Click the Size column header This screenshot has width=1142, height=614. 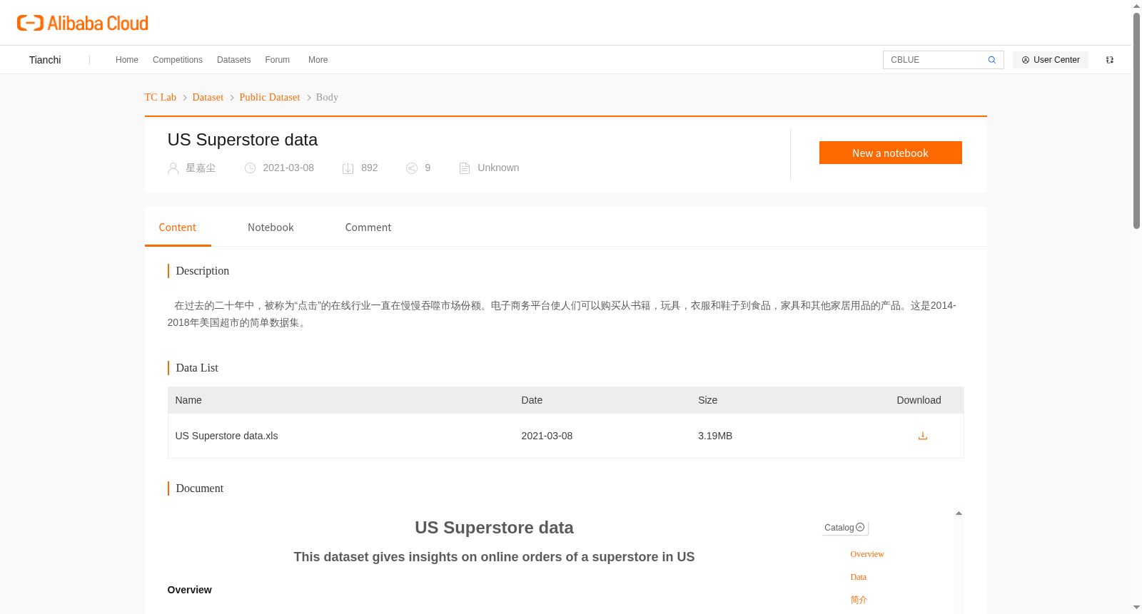(x=708, y=400)
